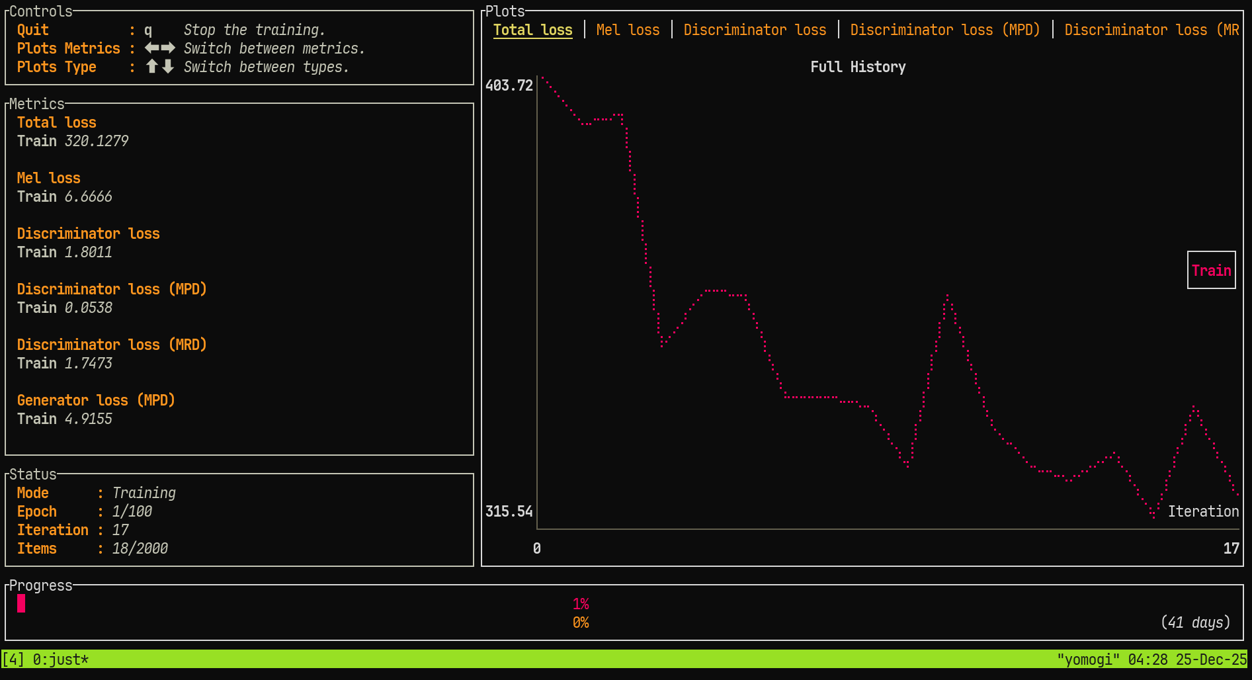Click the Items label in Status

point(37,548)
